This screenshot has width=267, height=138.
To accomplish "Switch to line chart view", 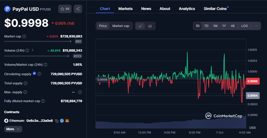I will coord(140,26).
